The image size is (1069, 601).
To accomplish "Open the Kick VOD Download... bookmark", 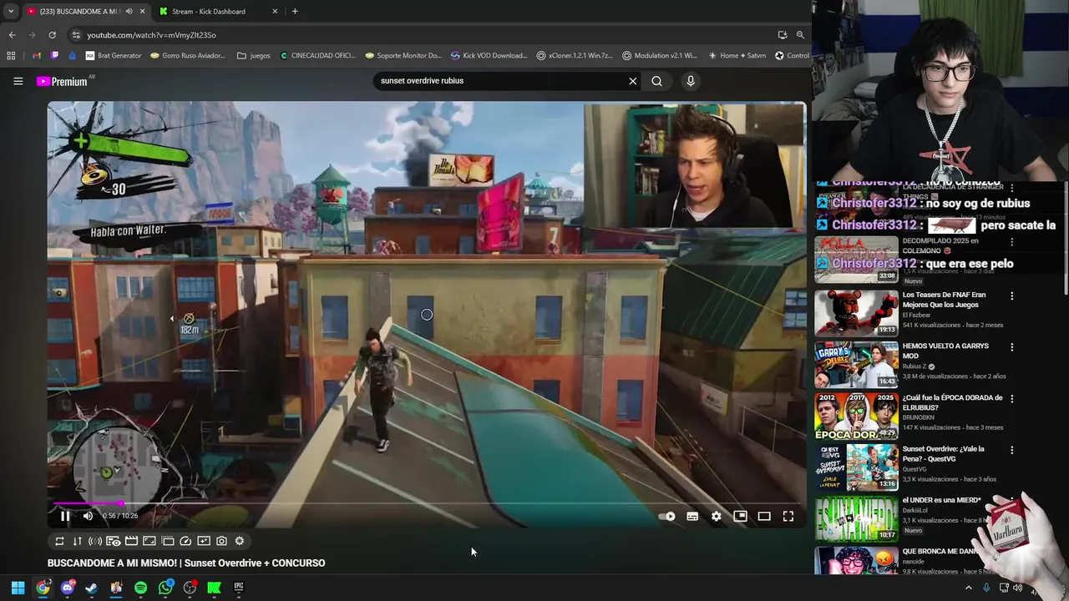I will (489, 56).
